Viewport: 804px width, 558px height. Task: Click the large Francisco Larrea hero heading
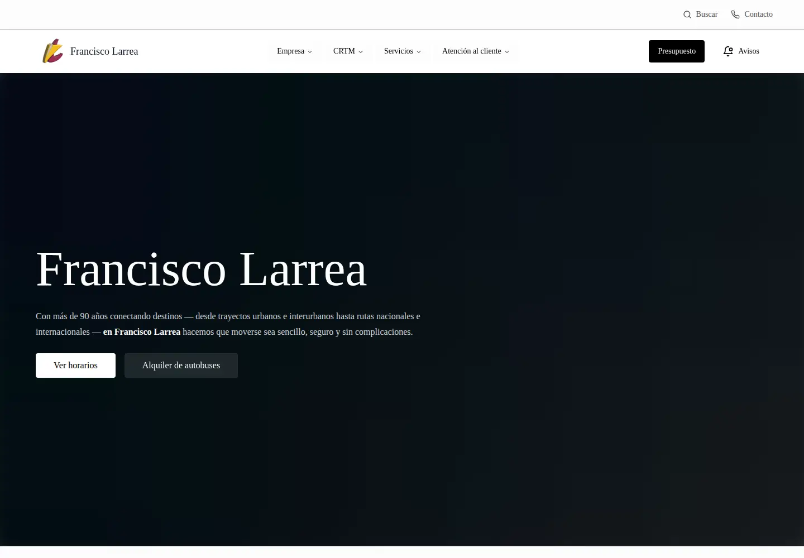click(x=202, y=270)
